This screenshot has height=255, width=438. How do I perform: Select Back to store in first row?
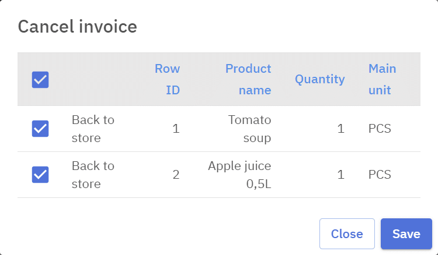click(93, 129)
